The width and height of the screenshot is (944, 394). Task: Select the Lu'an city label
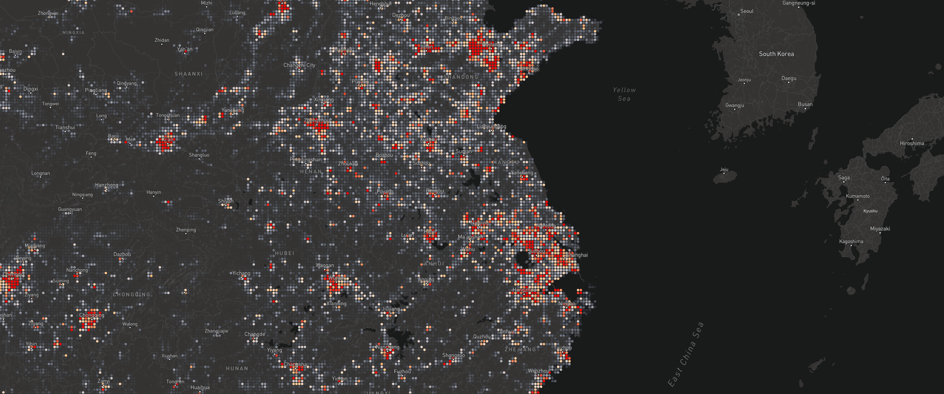point(407,235)
